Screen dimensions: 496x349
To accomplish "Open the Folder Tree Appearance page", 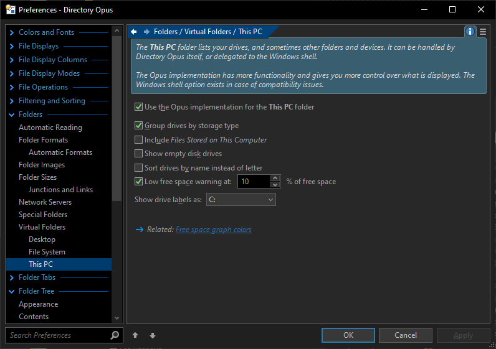I will pos(38,304).
